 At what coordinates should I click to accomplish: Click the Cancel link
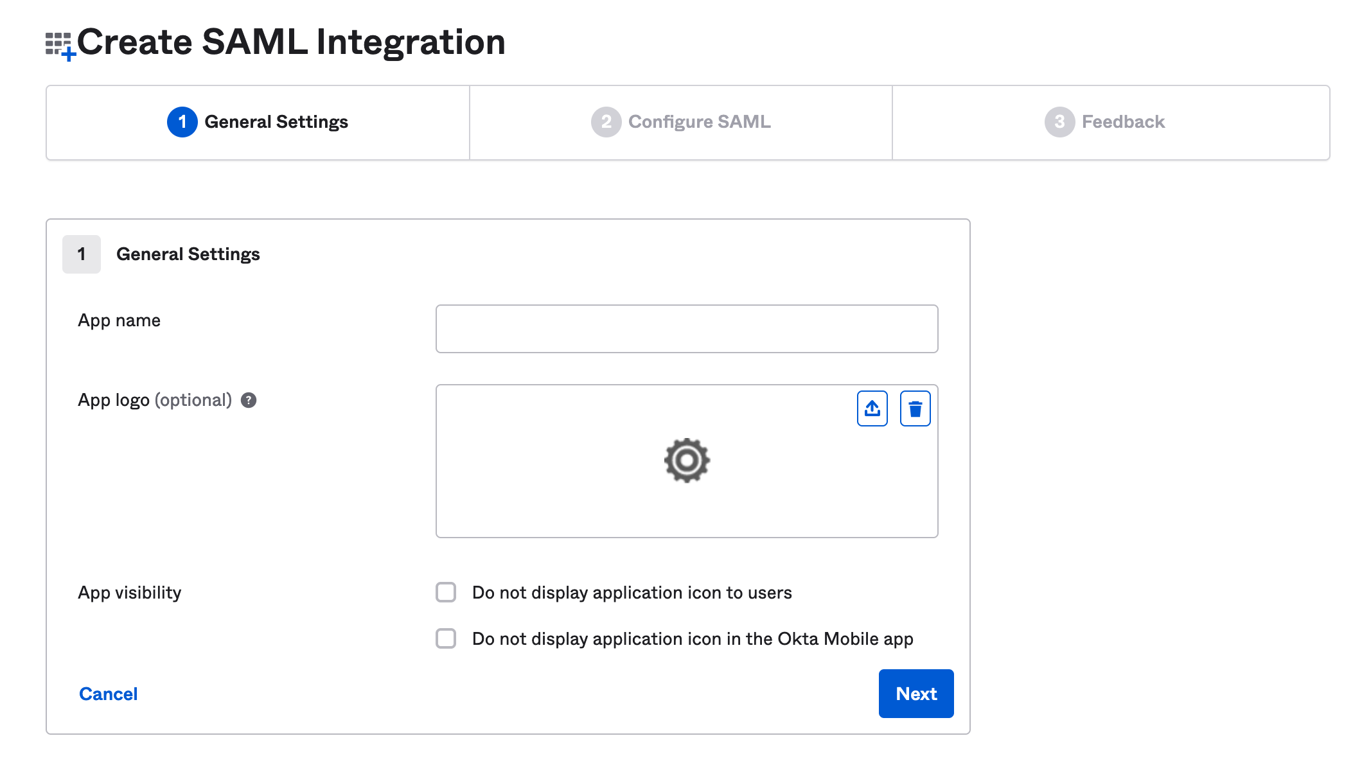[108, 694]
